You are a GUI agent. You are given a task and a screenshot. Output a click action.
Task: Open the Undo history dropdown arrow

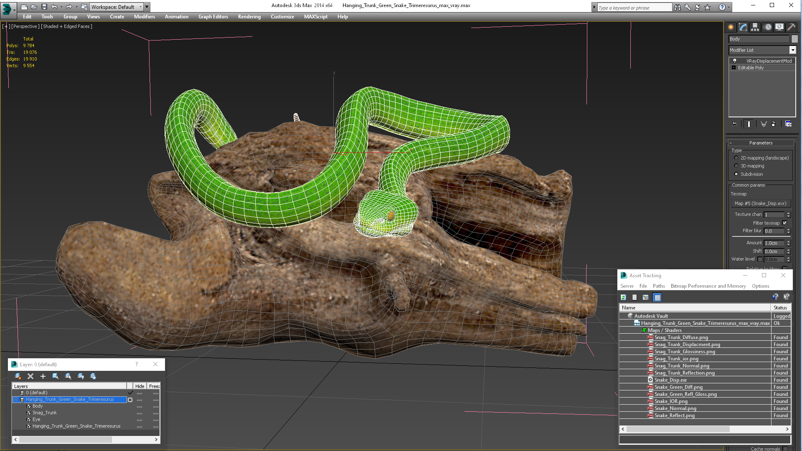[x=61, y=7]
